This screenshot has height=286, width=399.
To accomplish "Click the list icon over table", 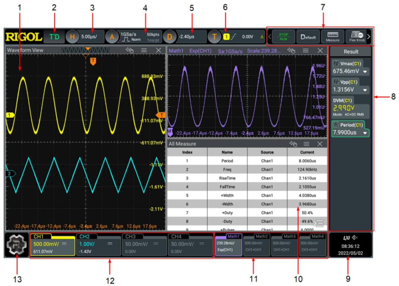I will pos(319,223).
